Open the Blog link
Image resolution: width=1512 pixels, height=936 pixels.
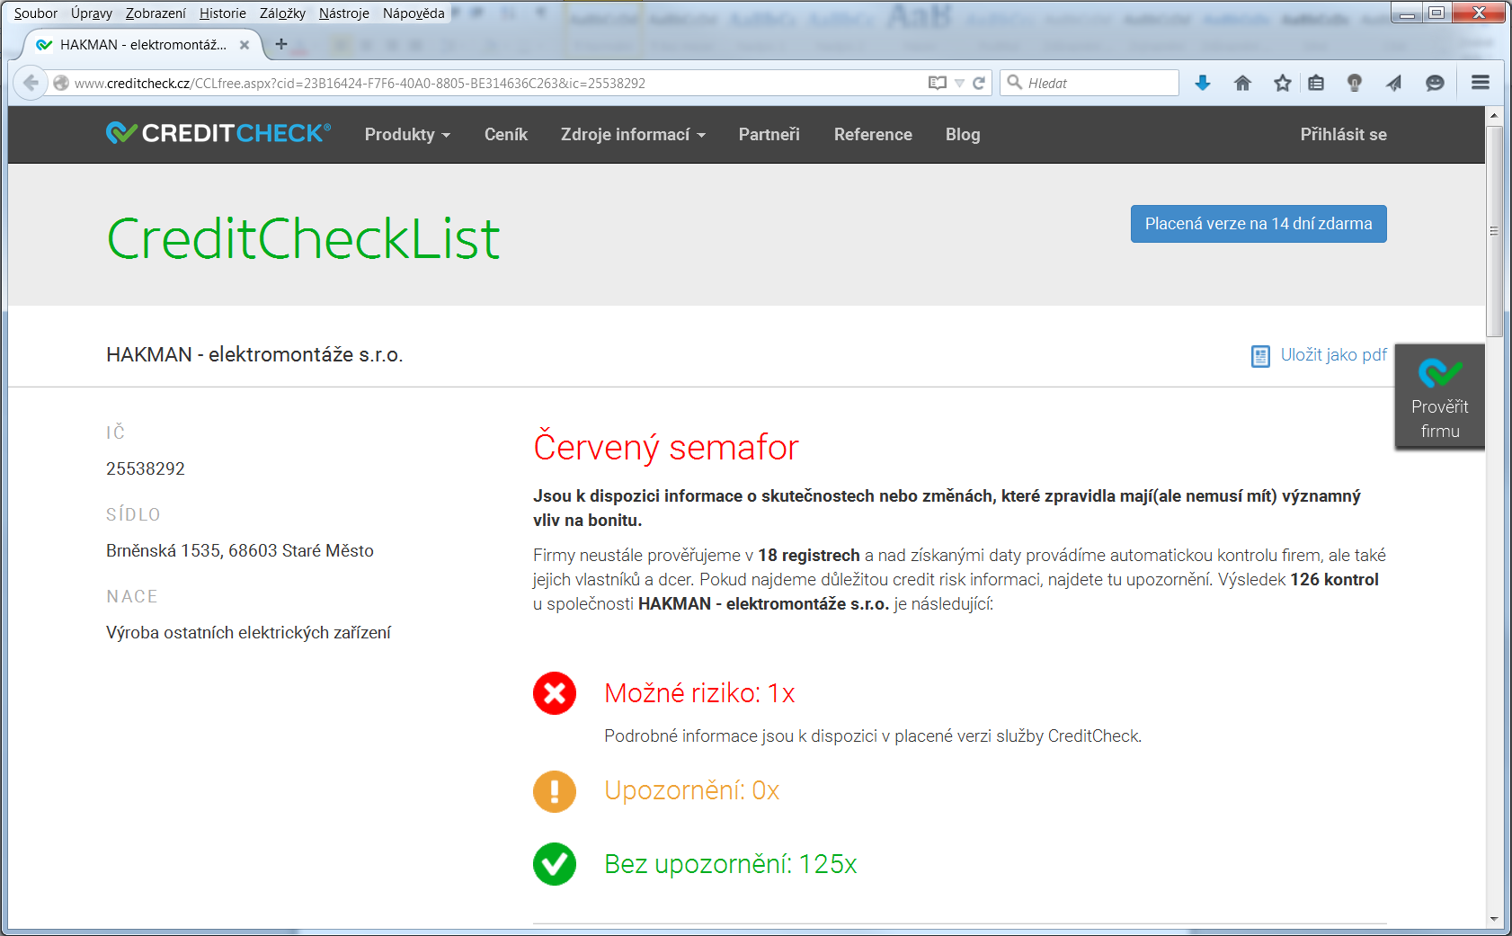pos(963,134)
